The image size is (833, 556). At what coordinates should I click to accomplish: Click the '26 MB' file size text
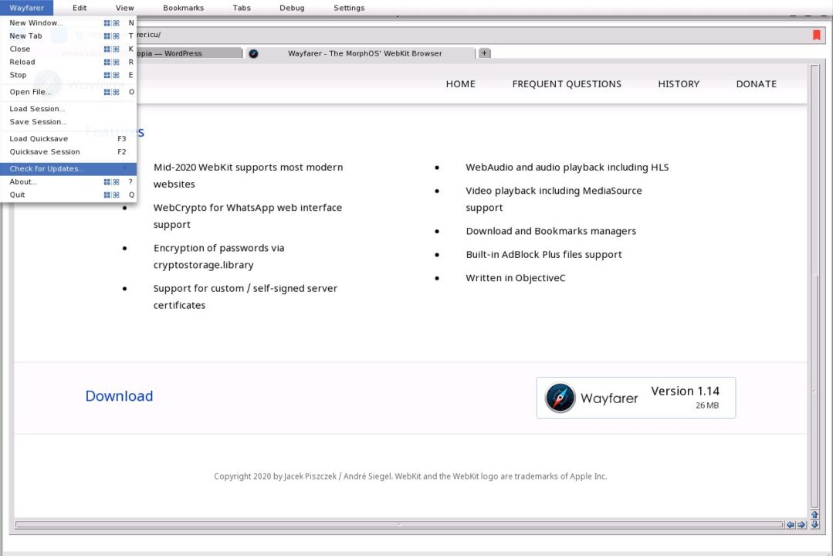[707, 405]
